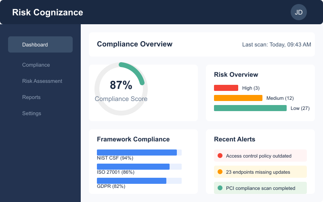Click the NIST CSF progress bar
Viewport: 323px width, 202px height.
click(137, 152)
